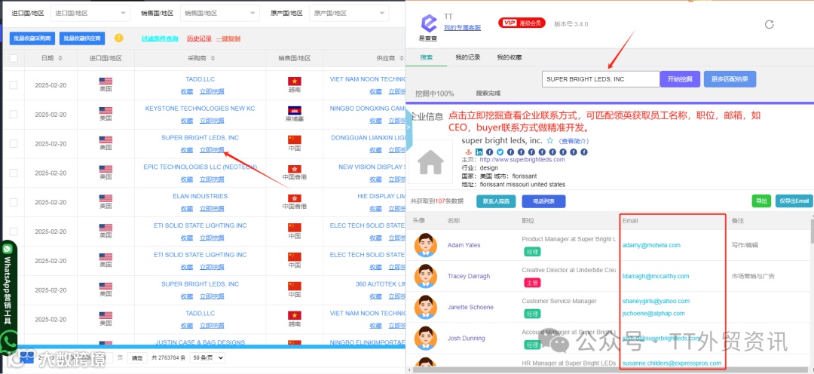Switch to the 搜索 tab
814x374 pixels.
tap(426, 57)
